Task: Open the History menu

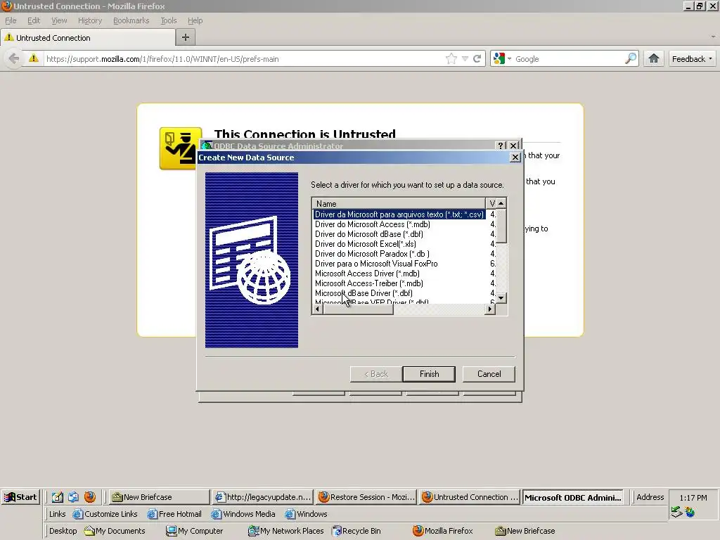Action: [89, 20]
